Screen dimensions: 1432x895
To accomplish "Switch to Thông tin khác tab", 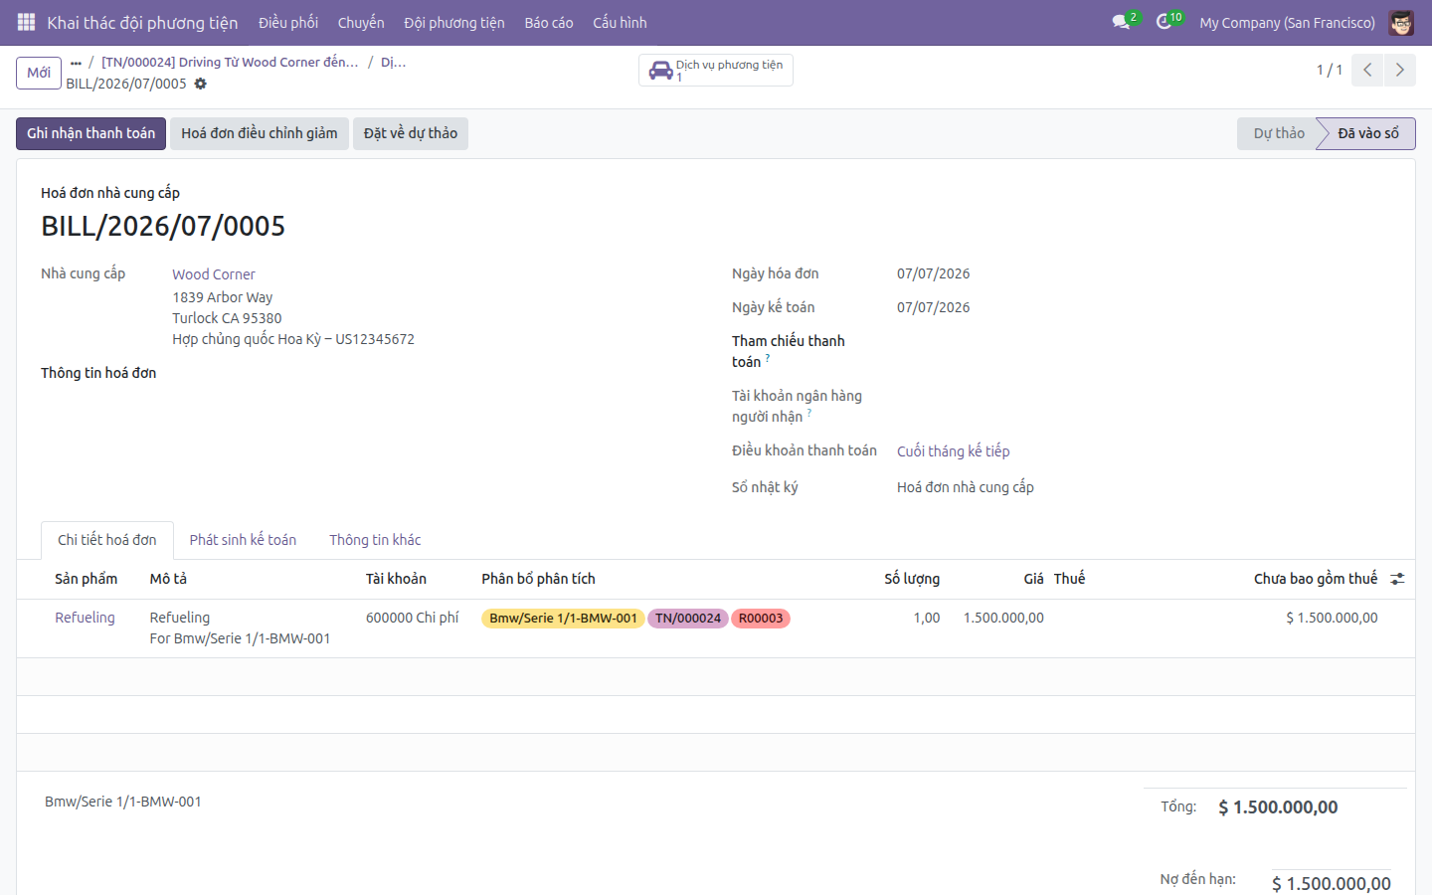I will coord(375,540).
